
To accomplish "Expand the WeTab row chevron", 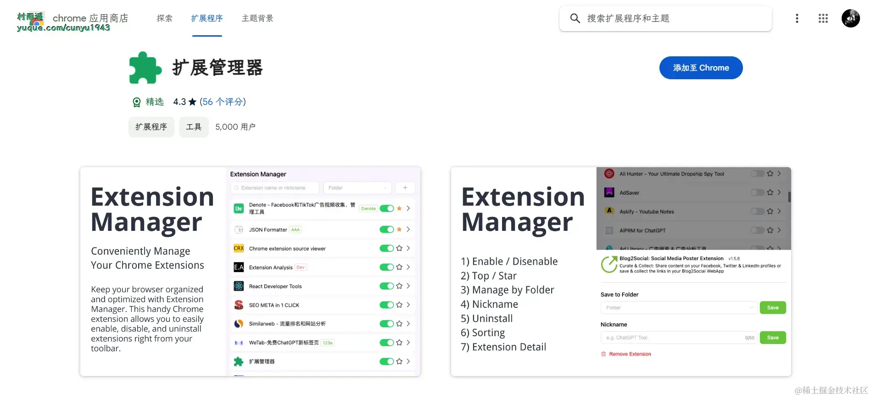I will coord(408,343).
